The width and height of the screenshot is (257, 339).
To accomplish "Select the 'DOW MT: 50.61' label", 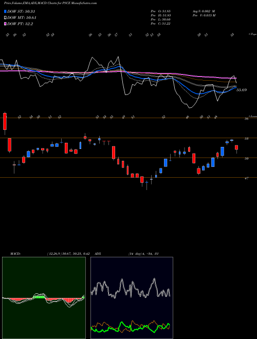I will click(22, 18).
